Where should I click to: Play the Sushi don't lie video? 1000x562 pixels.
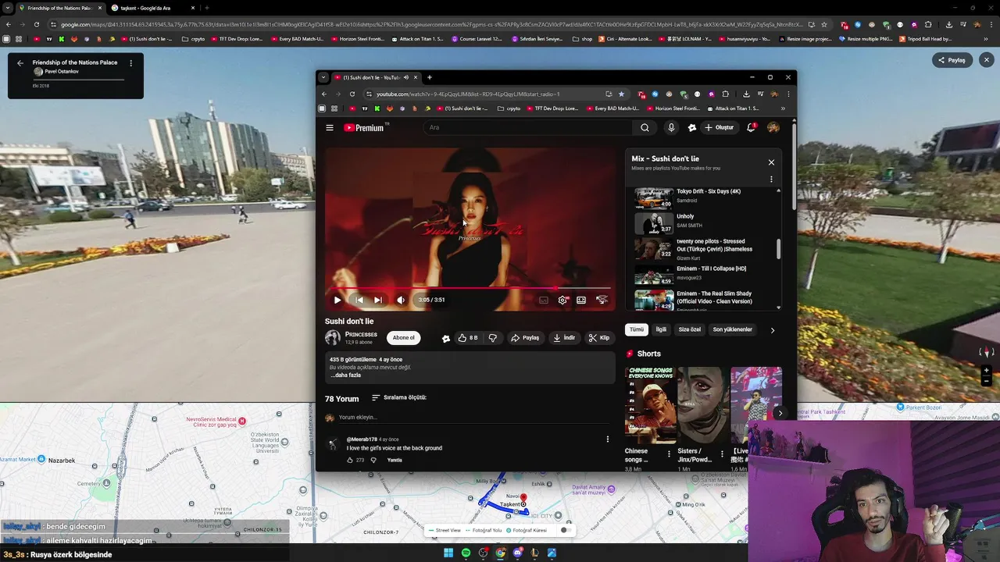337,300
